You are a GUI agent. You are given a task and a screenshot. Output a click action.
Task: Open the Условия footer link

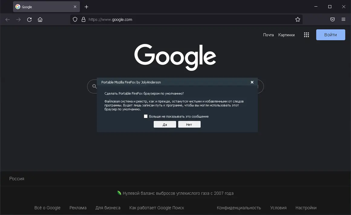(x=278, y=208)
